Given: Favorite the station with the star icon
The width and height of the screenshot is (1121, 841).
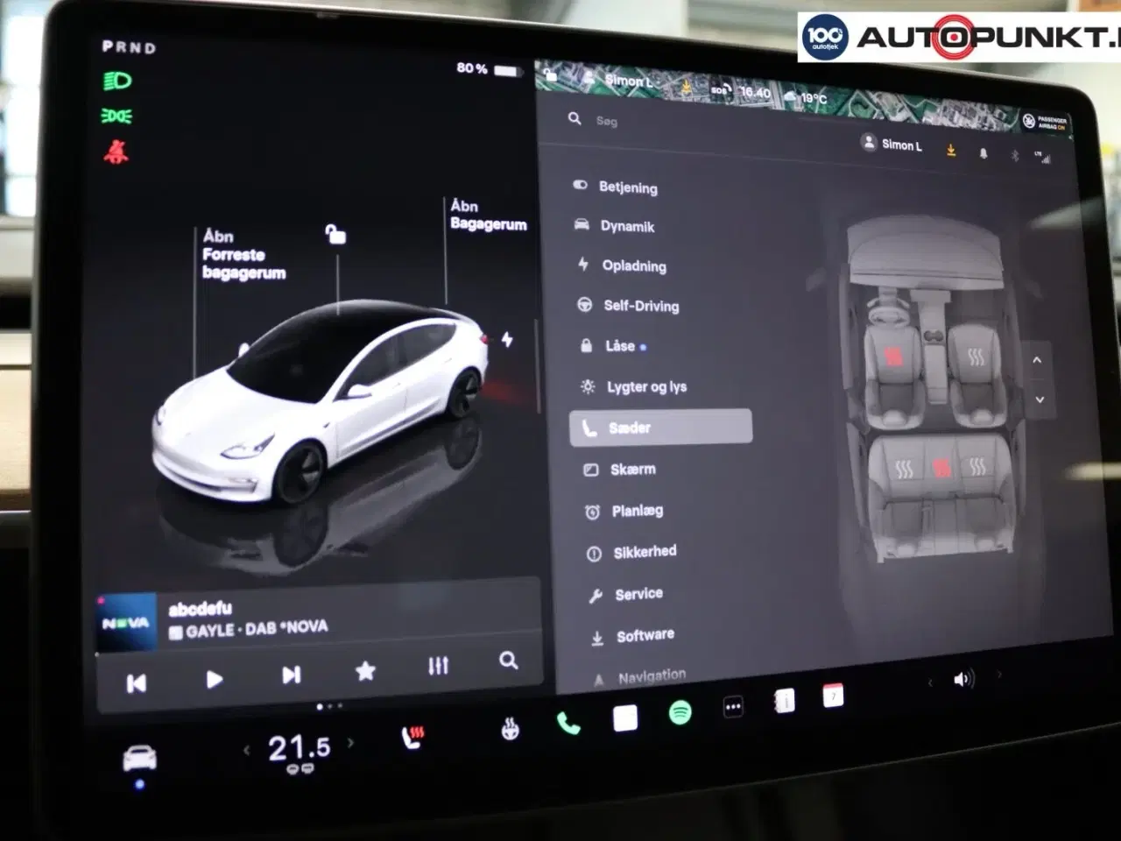Looking at the screenshot, I should pyautogui.click(x=365, y=671).
